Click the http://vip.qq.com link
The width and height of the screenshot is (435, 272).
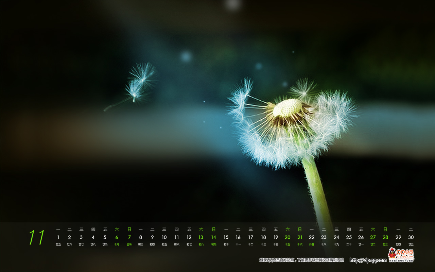tap(368, 260)
